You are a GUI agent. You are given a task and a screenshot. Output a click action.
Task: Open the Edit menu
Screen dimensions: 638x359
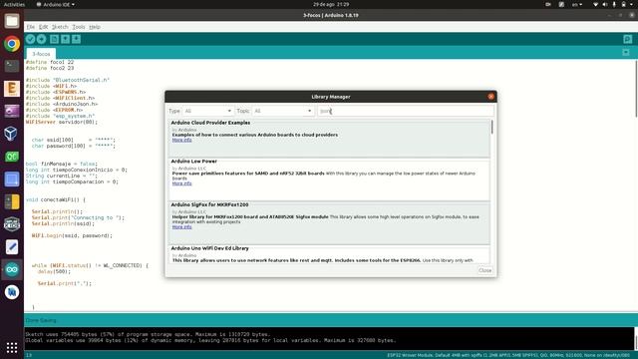(x=43, y=27)
